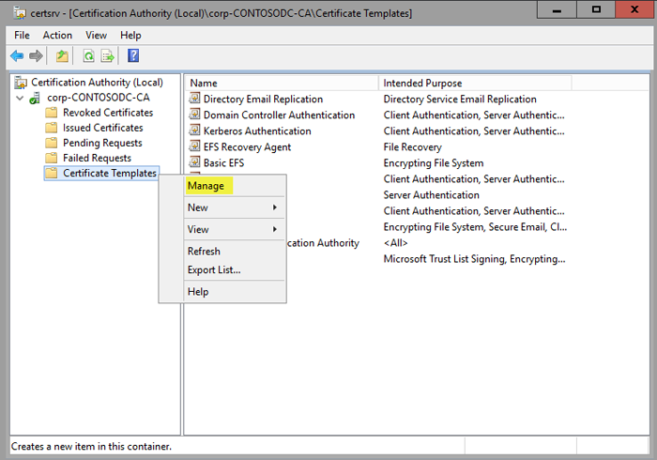Collapse the corp-CONTOSODC-CA tree node

point(20,98)
